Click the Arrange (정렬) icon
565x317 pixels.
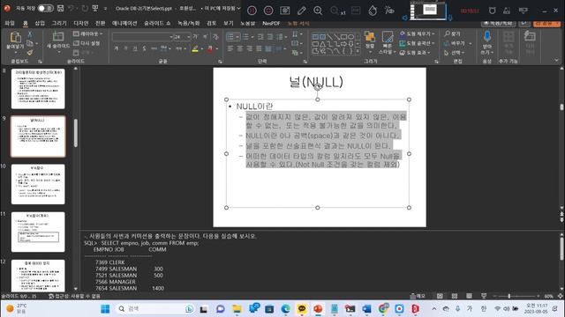coord(370,37)
